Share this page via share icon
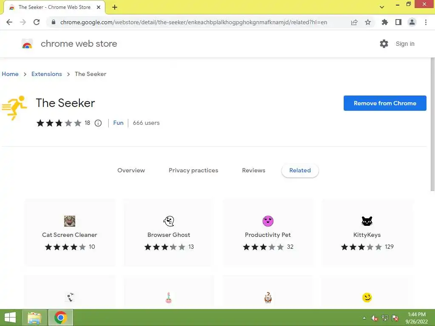This screenshot has width=435, height=326. click(x=354, y=22)
